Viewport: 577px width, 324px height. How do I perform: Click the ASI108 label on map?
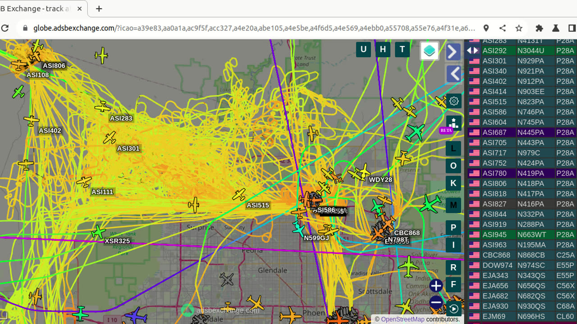click(x=37, y=75)
